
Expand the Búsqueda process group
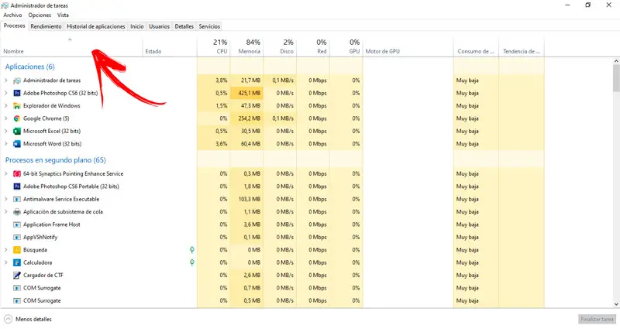tap(6, 250)
